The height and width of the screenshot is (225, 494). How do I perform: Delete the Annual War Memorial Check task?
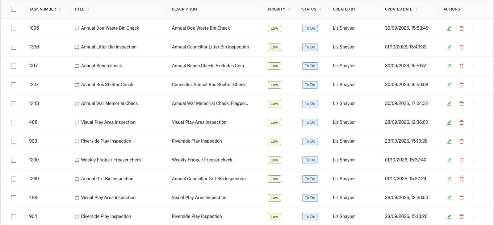[x=462, y=104]
